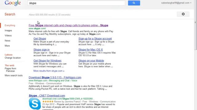
Task: Click the www.skype.com green URL
Action: point(37,28)
